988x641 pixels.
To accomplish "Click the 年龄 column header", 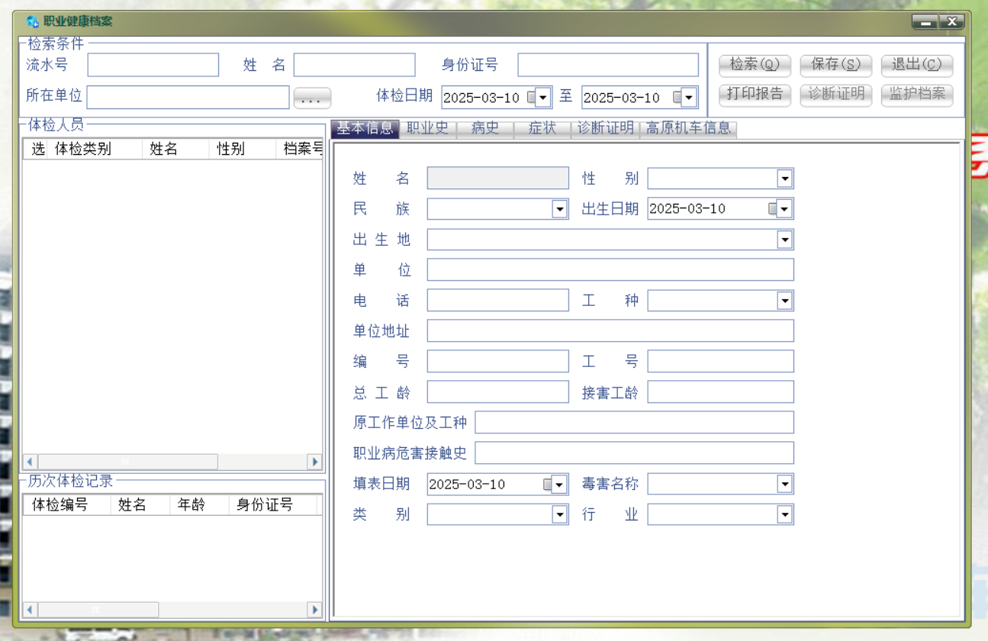I will (x=200, y=504).
